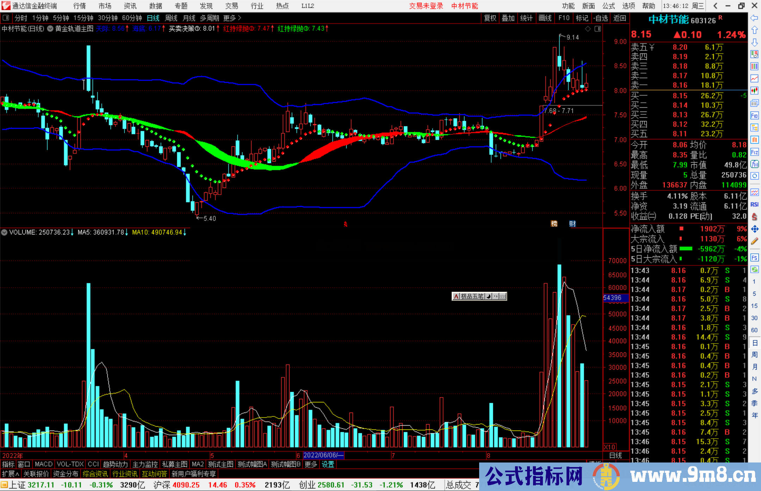Select yearly 年 period in right sidebar

pos(754,415)
